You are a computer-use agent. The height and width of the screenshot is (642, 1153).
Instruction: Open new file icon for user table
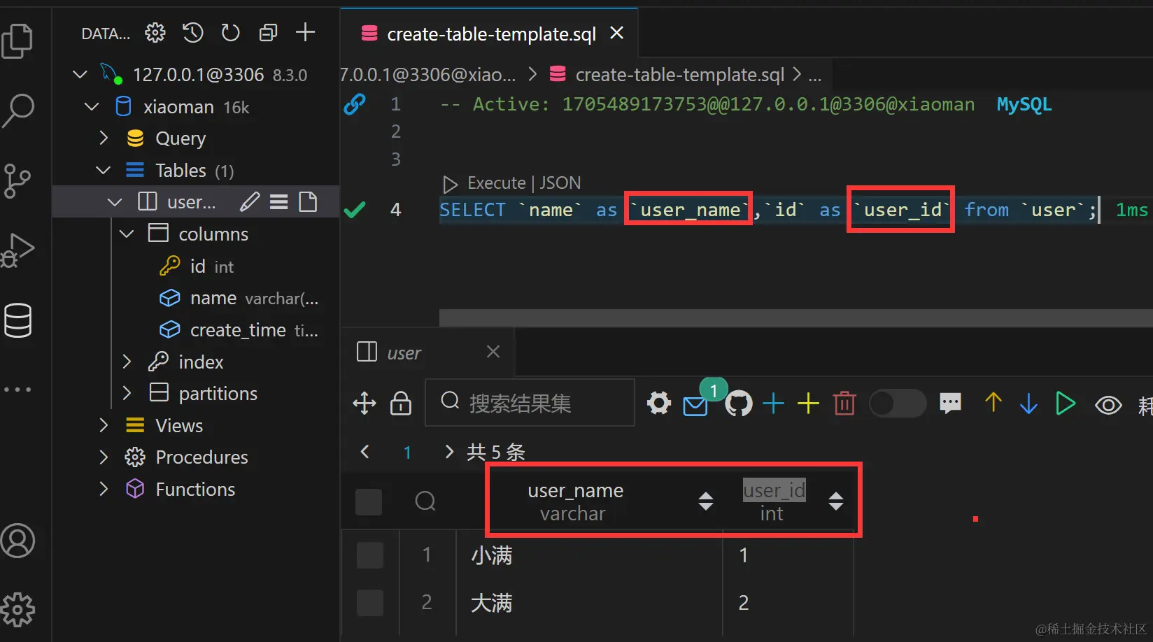click(x=308, y=202)
